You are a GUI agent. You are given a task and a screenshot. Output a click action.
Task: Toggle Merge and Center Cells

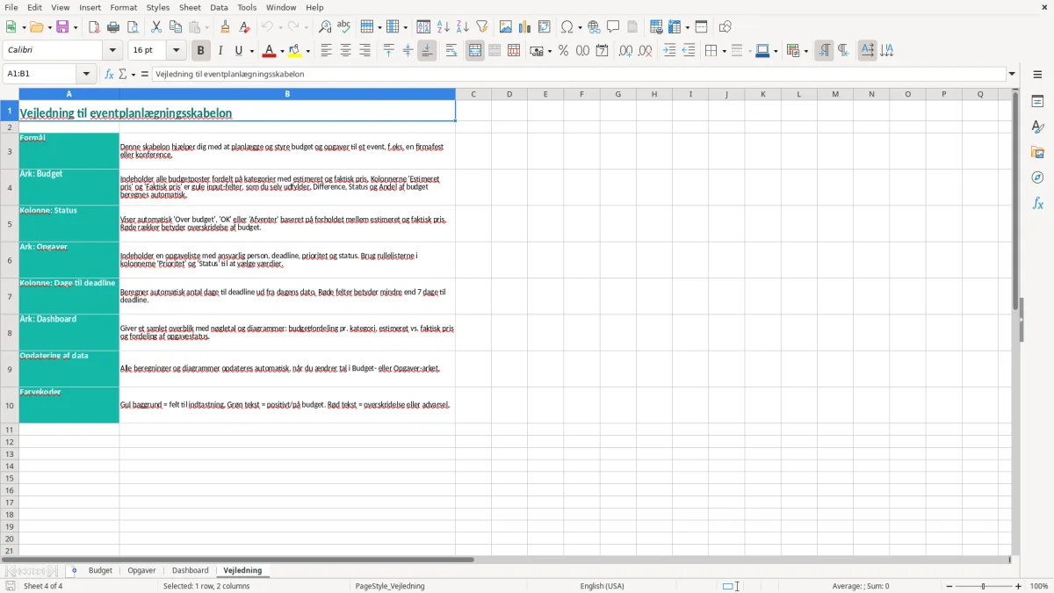475,51
